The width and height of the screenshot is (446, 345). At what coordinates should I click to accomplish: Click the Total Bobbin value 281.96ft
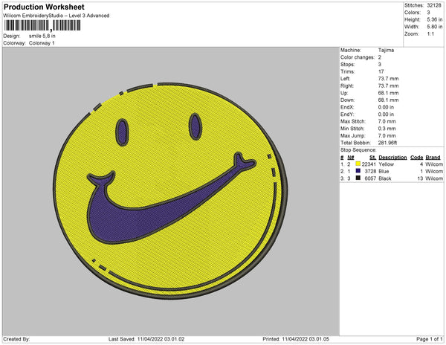pyautogui.click(x=387, y=143)
